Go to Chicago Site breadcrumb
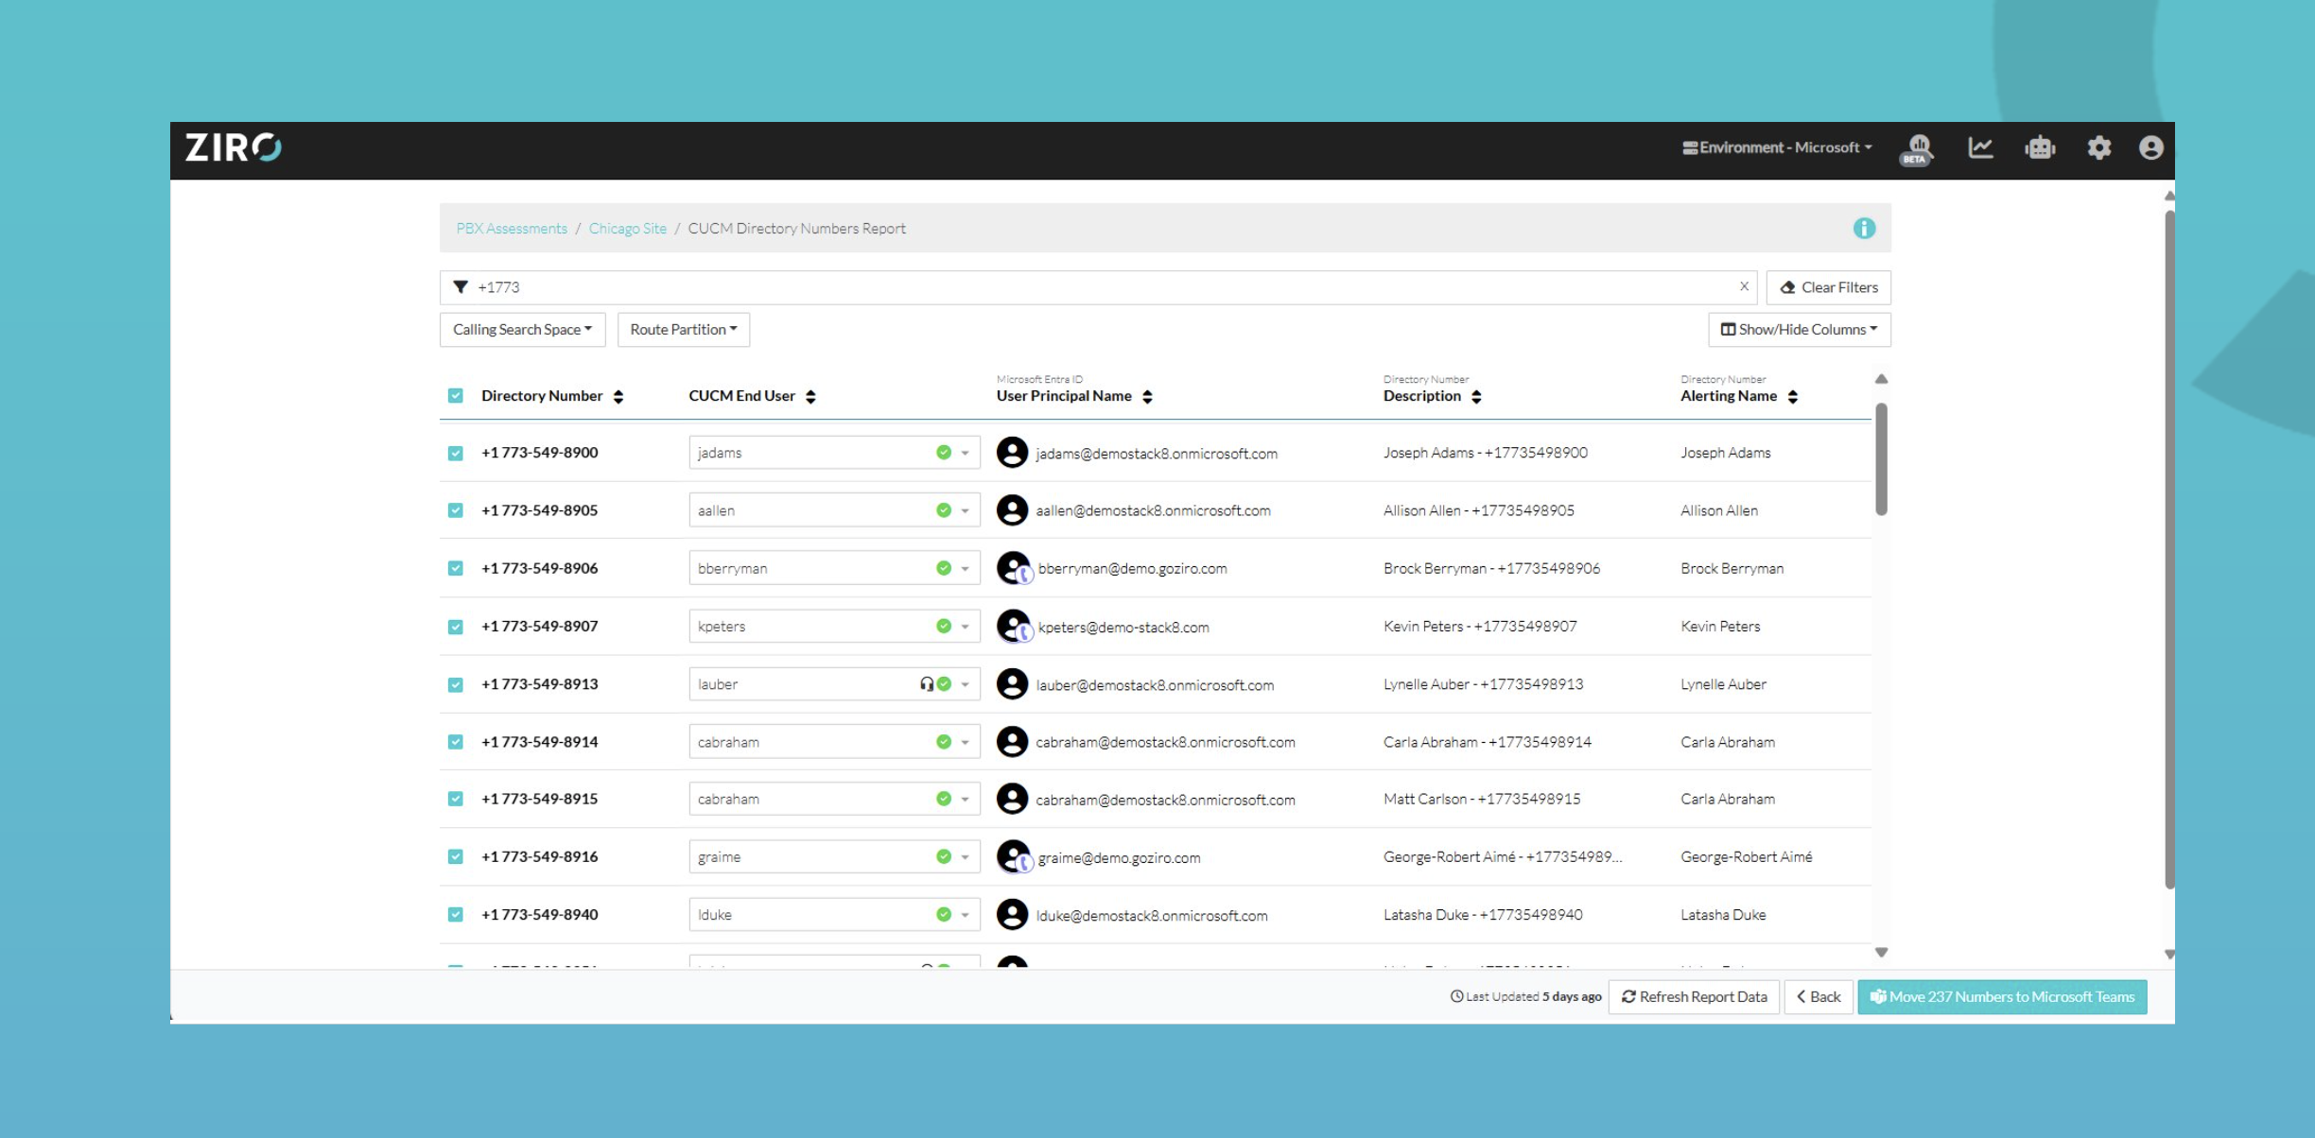Viewport: 2315px width, 1138px height. 628,229
